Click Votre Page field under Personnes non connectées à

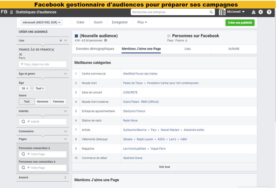click(x=43, y=168)
